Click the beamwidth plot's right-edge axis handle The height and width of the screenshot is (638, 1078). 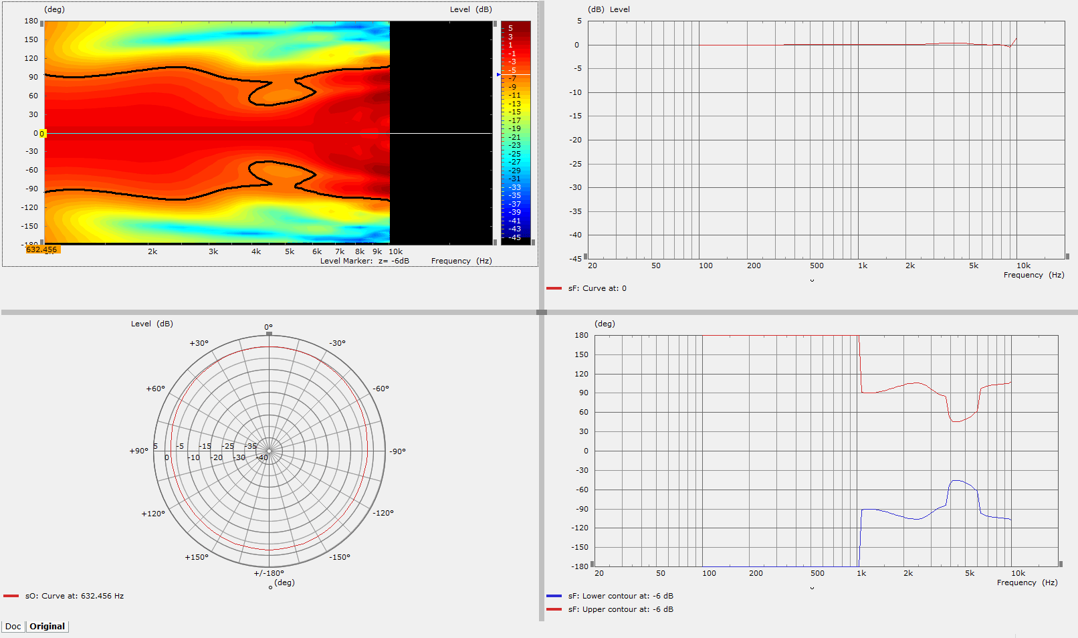click(x=1061, y=564)
